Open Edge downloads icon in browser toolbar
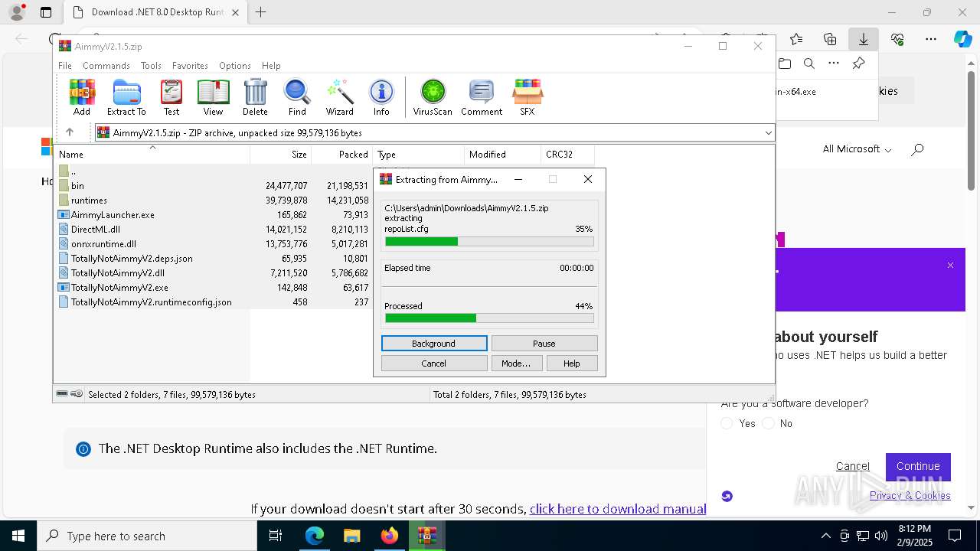The width and height of the screenshot is (980, 551). pos(864,39)
